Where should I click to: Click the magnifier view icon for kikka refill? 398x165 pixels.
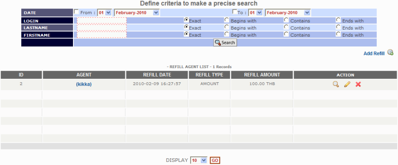click(336, 84)
